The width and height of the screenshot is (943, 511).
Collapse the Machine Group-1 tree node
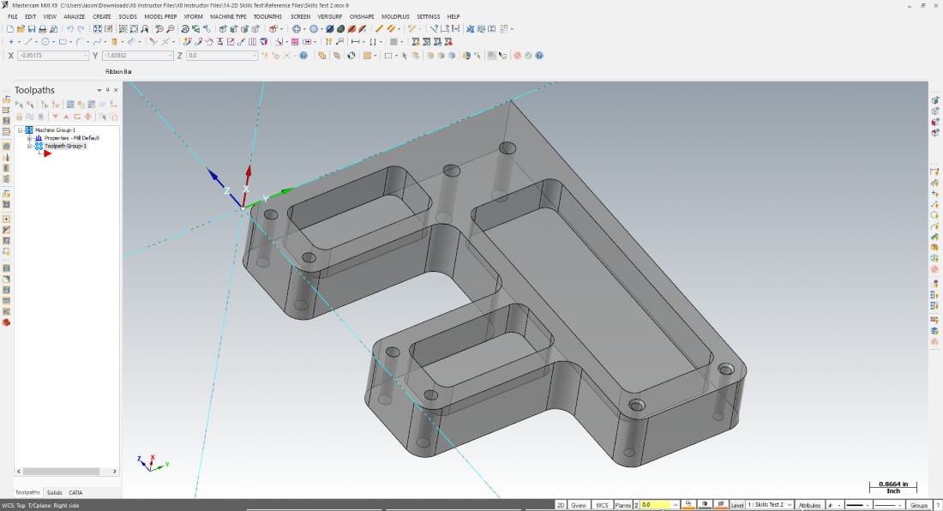19,130
